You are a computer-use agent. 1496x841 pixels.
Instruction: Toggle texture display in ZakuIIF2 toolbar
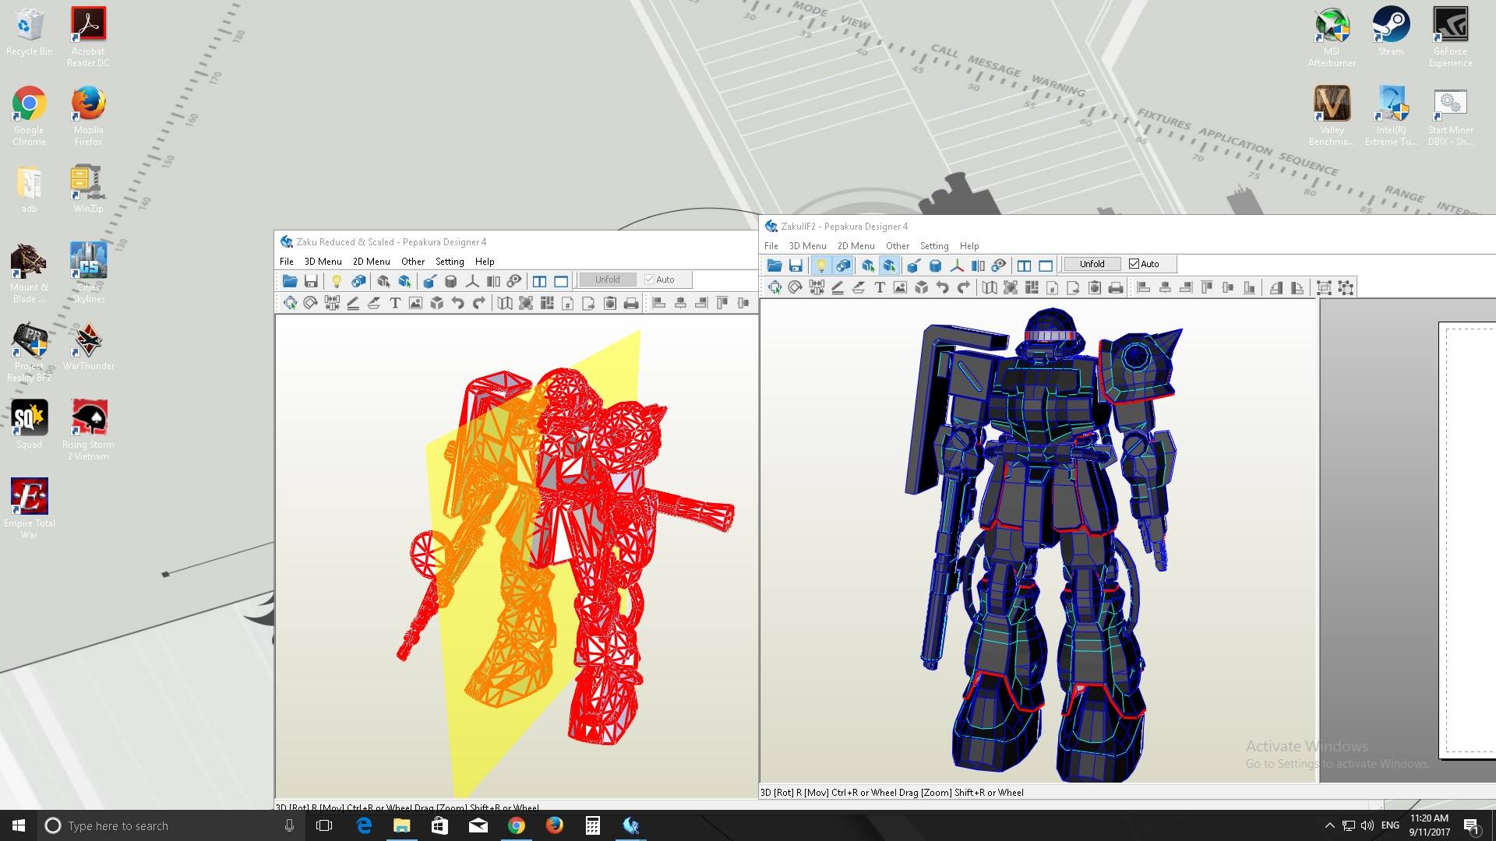pyautogui.click(x=843, y=265)
